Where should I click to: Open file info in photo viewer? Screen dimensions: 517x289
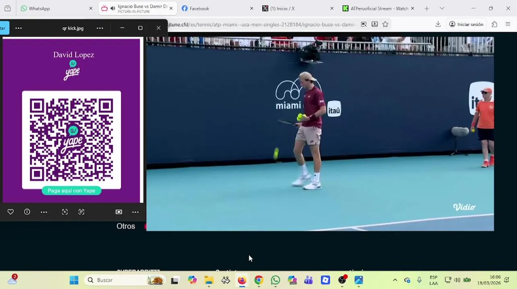pos(27,212)
